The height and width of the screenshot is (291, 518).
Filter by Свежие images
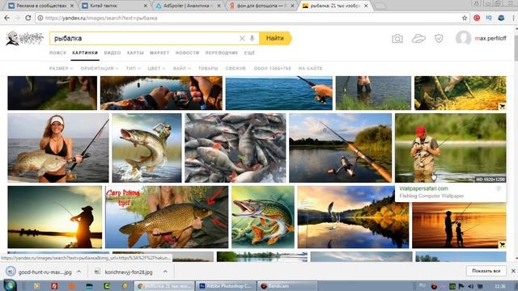pos(236,68)
